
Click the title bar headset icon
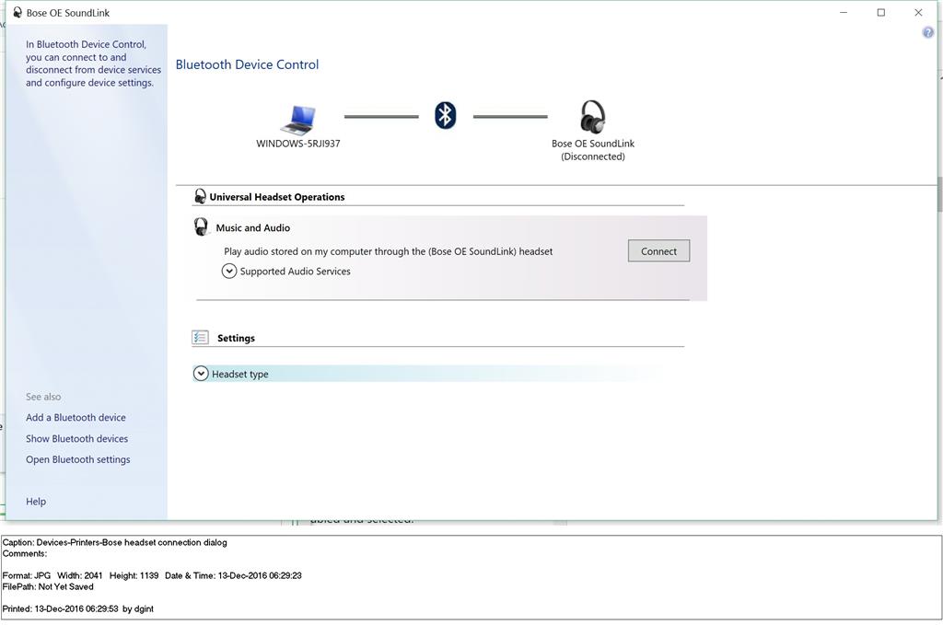point(17,12)
